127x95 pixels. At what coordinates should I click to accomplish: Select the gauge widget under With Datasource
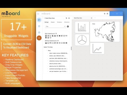(x=64, y=36)
